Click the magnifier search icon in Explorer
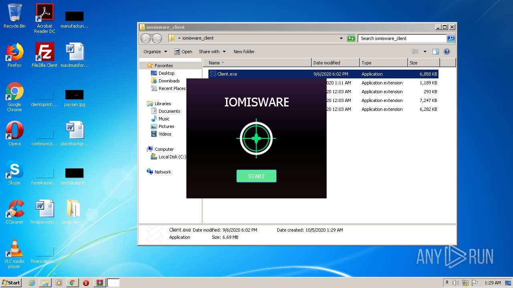Viewport: 513px width, 288px height. pyautogui.click(x=451, y=38)
